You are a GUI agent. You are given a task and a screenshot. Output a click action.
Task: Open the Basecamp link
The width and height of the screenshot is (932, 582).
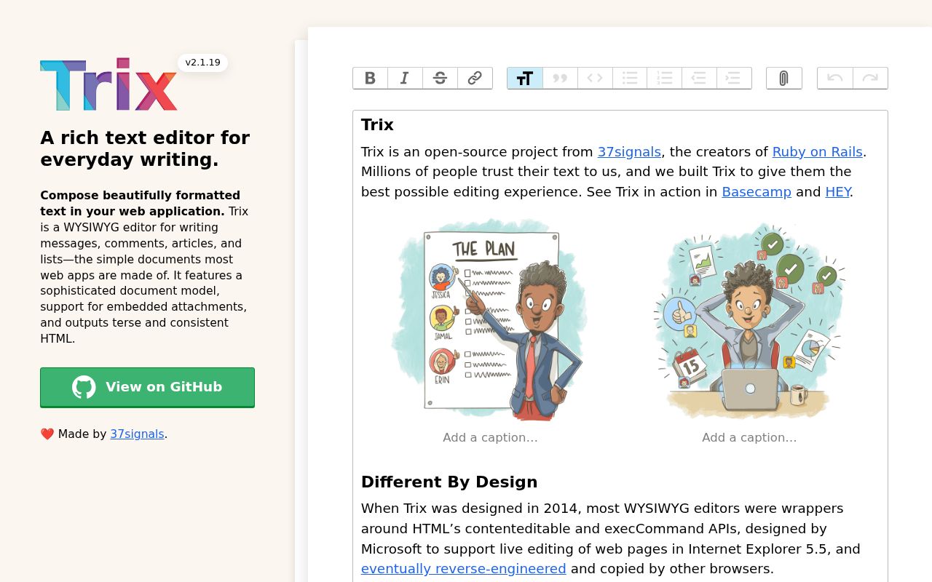coord(757,192)
